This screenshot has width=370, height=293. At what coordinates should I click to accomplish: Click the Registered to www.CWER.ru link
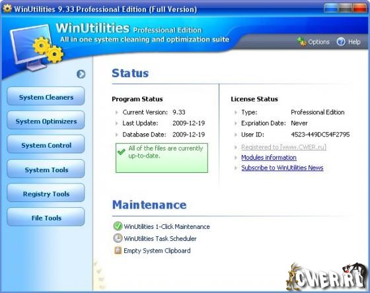click(283, 147)
